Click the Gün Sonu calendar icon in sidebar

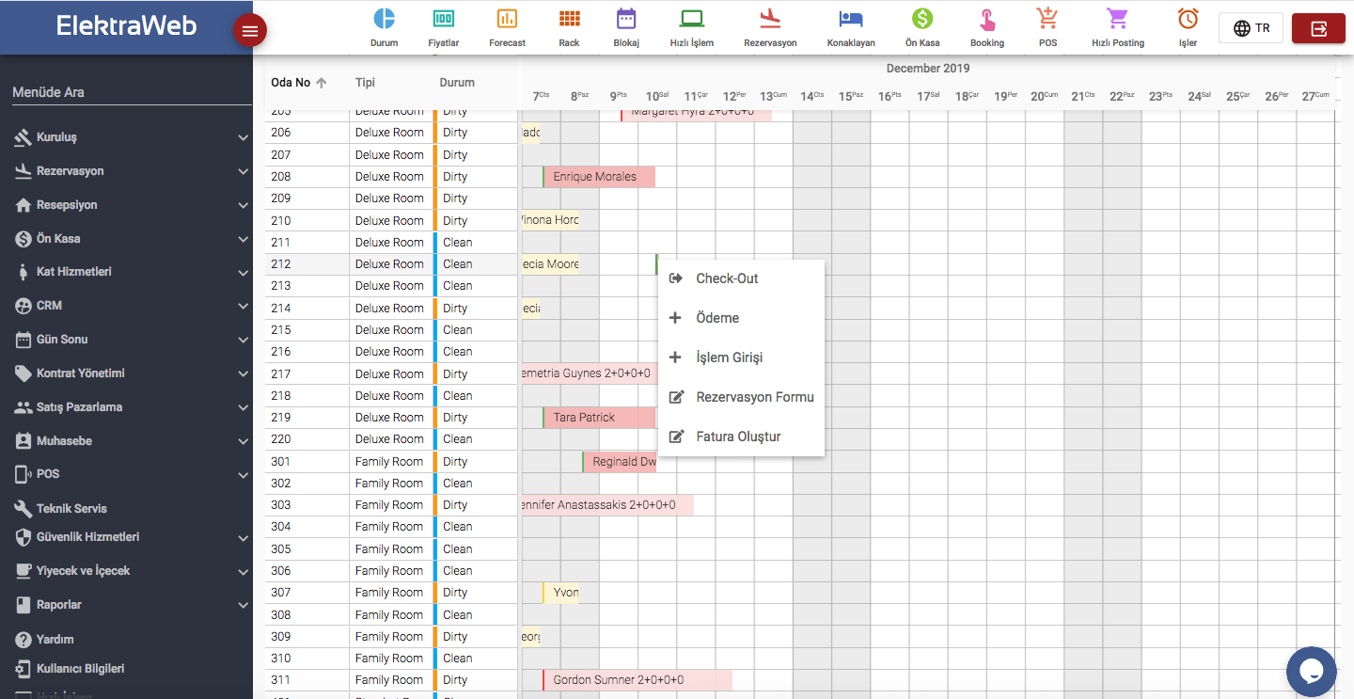click(24, 340)
